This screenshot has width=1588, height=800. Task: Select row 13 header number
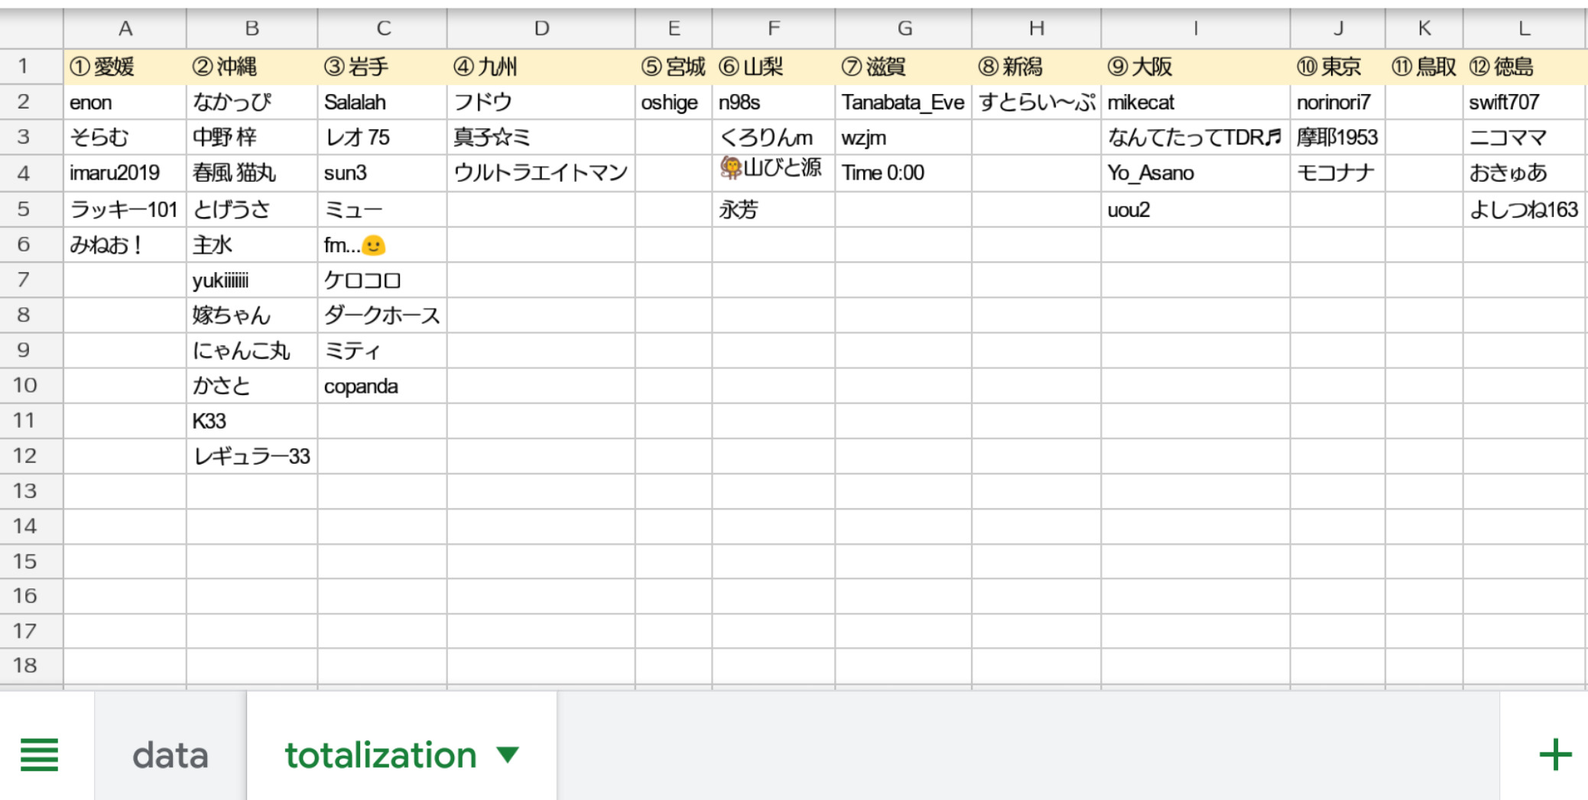[x=24, y=491]
